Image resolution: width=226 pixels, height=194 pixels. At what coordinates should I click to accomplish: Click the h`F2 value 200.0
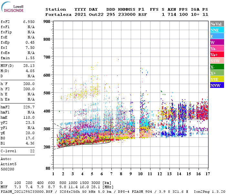click(29, 89)
